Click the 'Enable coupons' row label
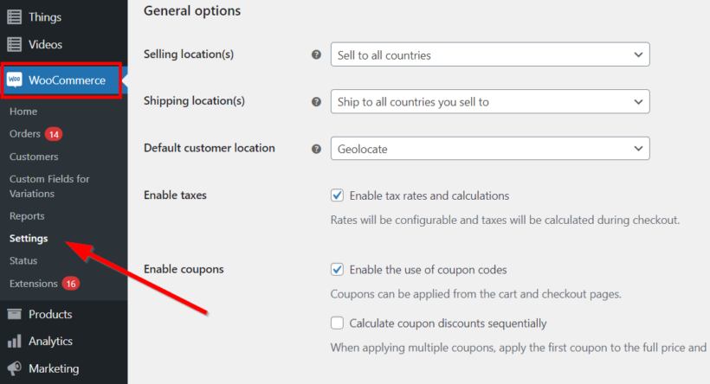 point(184,269)
